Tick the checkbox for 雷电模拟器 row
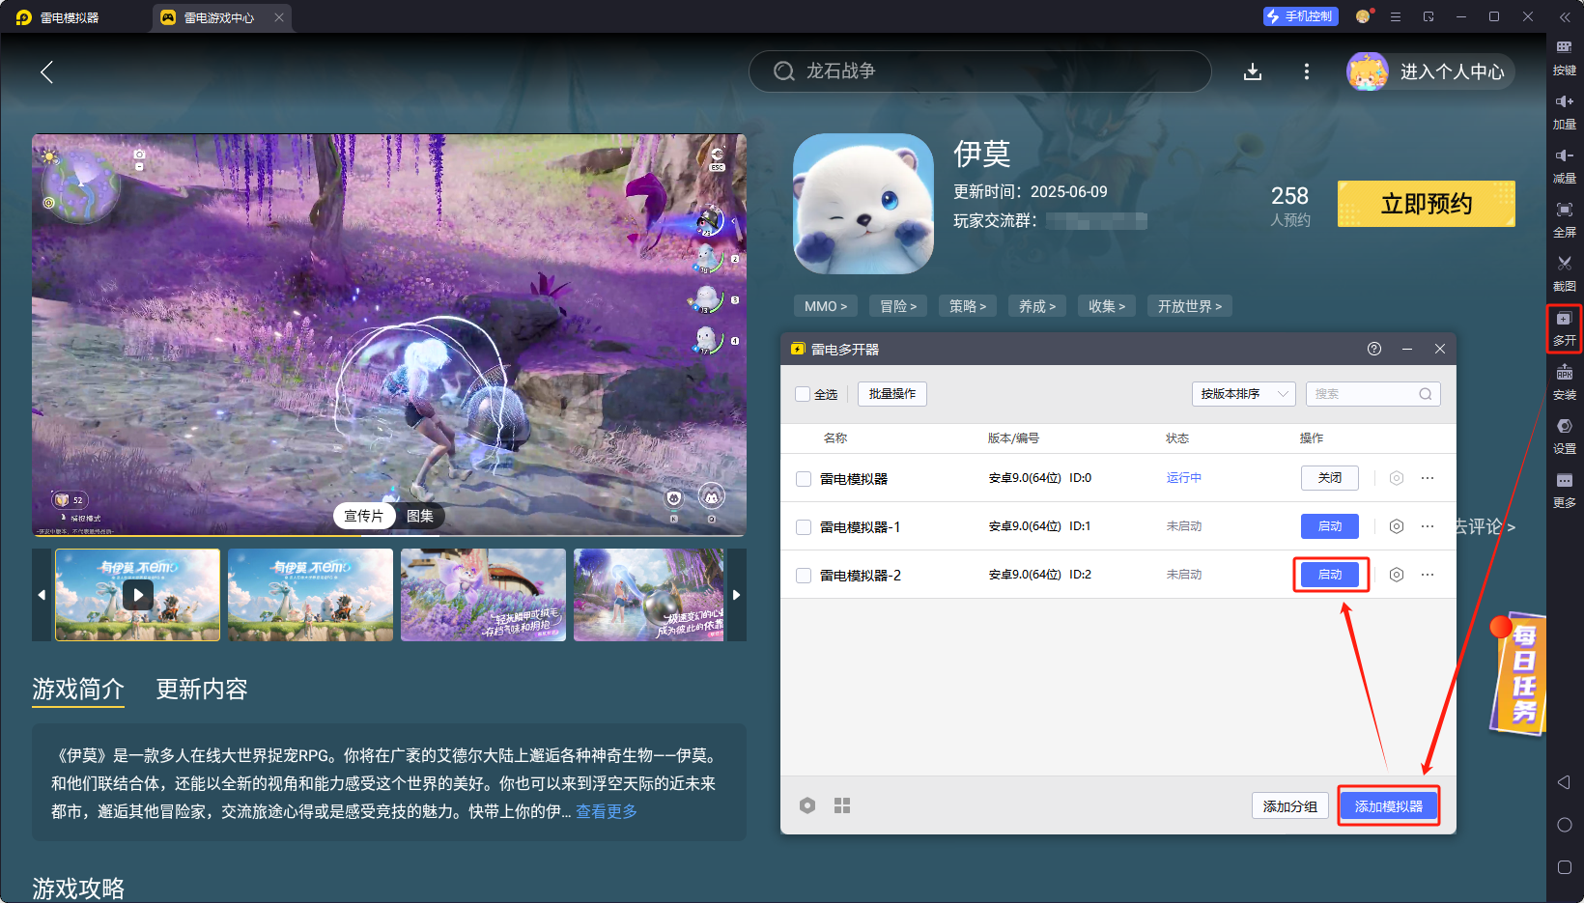Screen dimensions: 1584x903 pyautogui.click(x=804, y=479)
